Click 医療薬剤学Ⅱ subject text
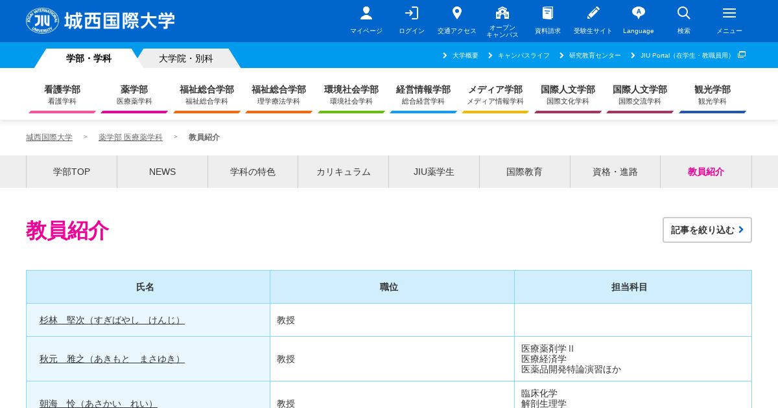The image size is (778, 408). tap(548, 348)
